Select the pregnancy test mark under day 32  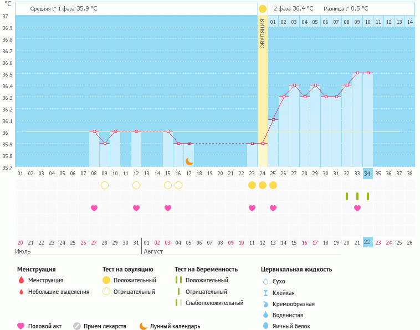[347, 196]
